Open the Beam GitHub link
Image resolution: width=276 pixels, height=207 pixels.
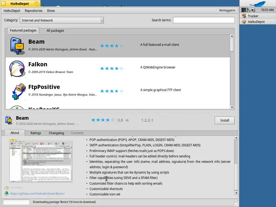click(37, 194)
